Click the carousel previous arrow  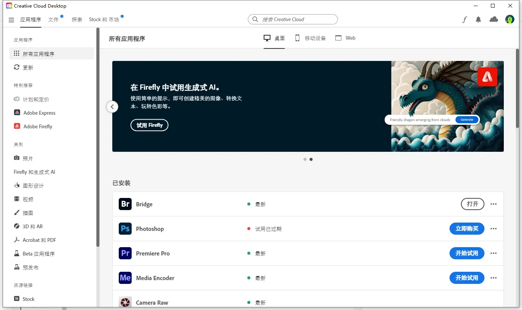pos(112,107)
